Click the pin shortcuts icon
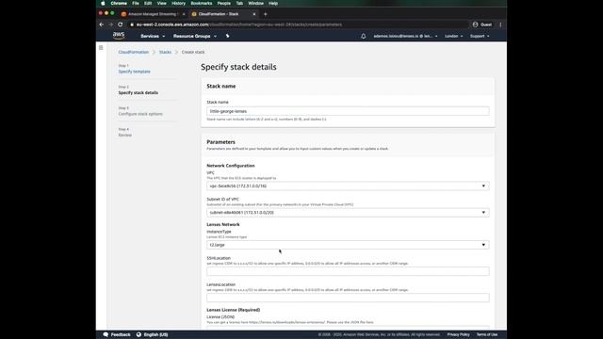The image size is (603, 339). click(x=227, y=36)
